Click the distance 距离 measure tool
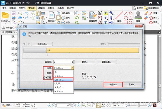162x109 pixels. pyautogui.click(x=154, y=13)
